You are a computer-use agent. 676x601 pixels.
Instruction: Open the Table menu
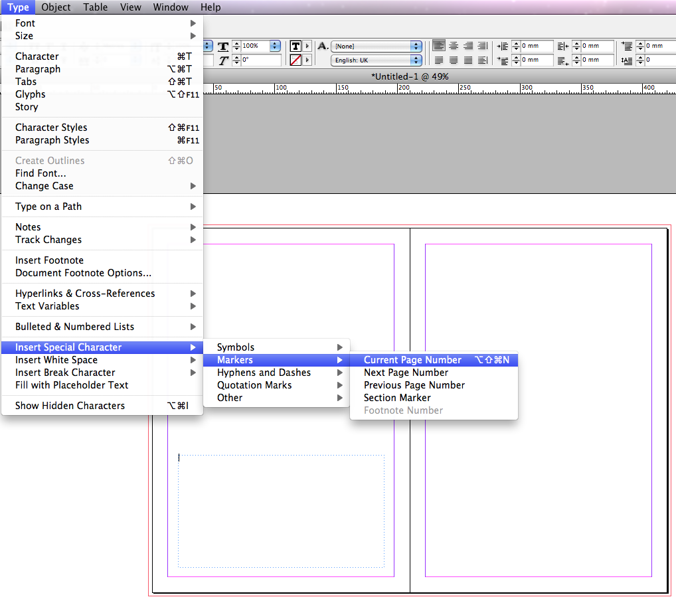point(95,7)
